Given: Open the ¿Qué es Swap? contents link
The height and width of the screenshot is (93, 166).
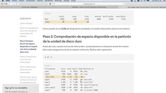Looking at the screenshot, I should (x=26, y=24).
